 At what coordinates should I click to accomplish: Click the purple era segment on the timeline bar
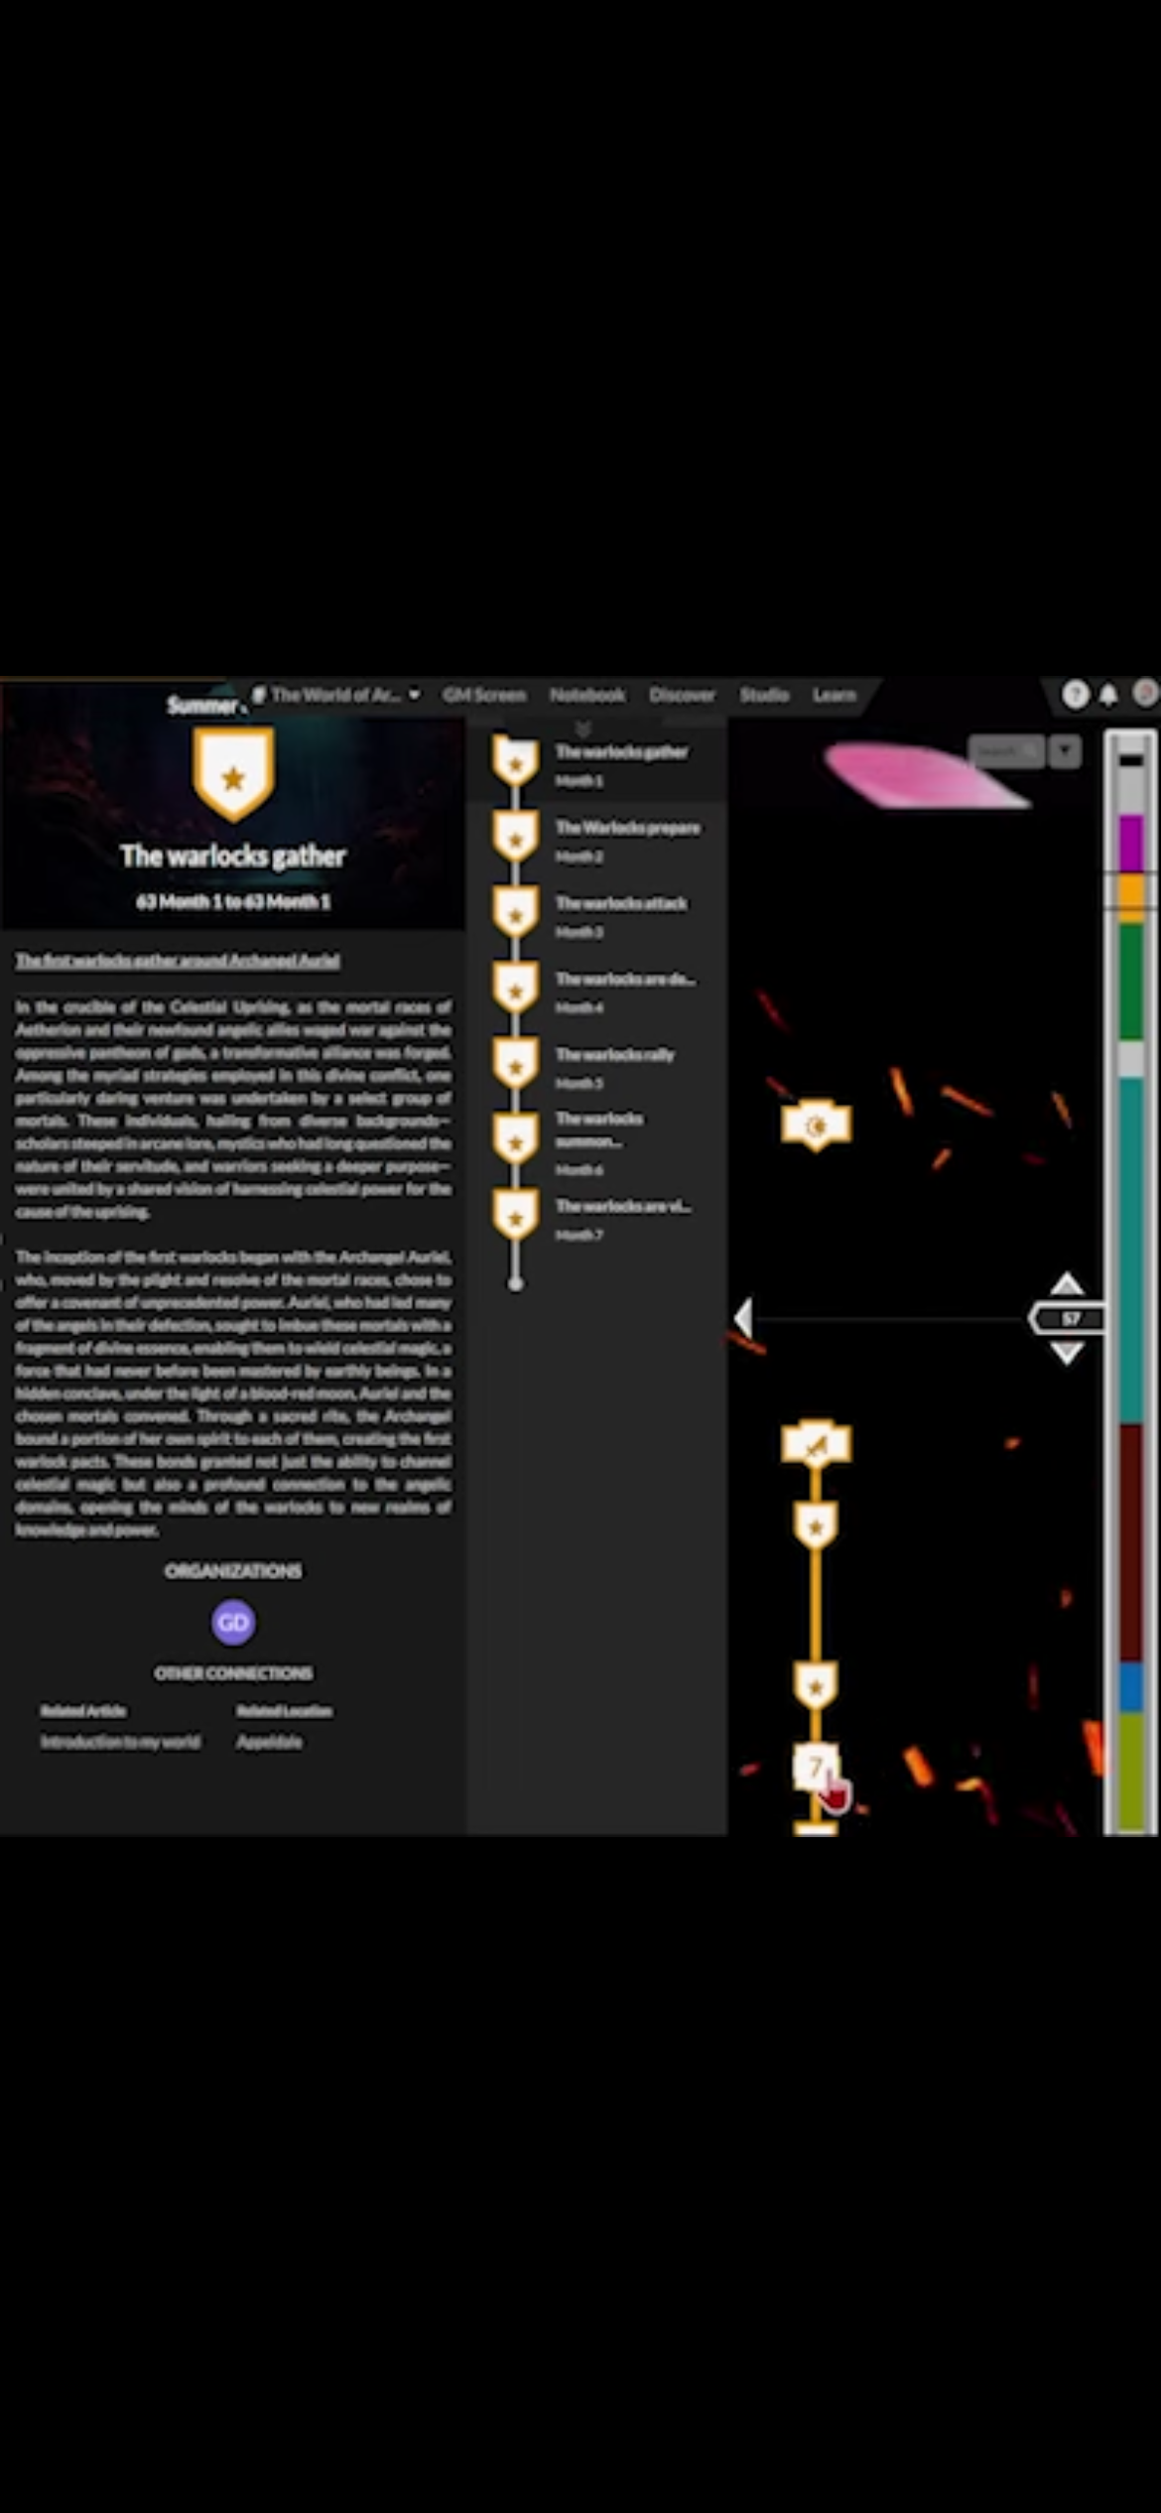pyautogui.click(x=1131, y=844)
